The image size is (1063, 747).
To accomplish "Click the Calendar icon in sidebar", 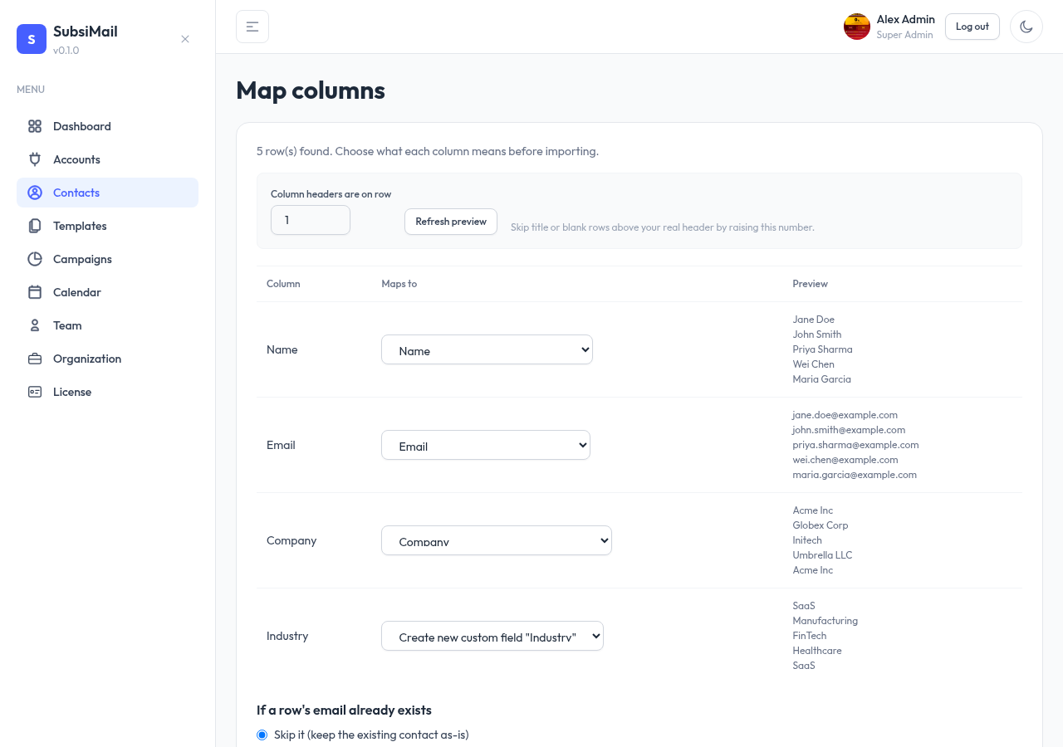I will pyautogui.click(x=35, y=292).
